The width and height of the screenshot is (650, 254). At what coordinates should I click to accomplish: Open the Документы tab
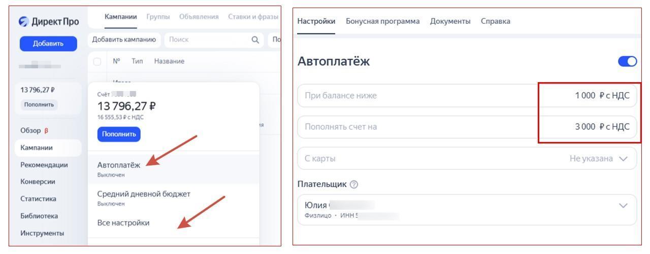(450, 21)
